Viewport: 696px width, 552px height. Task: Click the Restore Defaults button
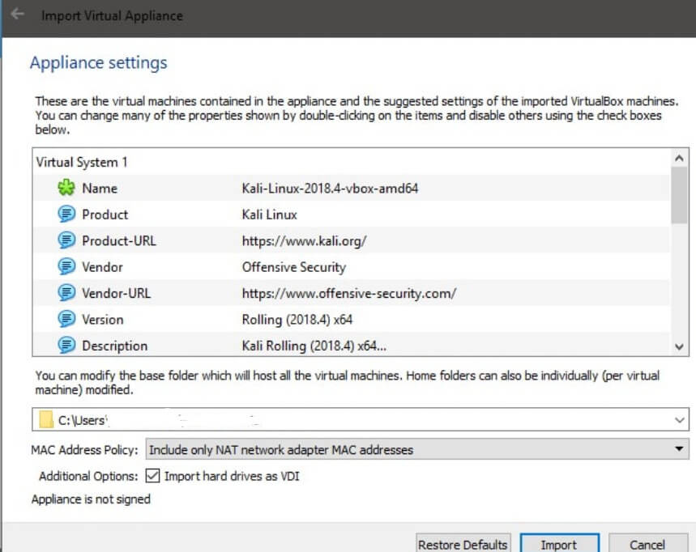(x=463, y=544)
